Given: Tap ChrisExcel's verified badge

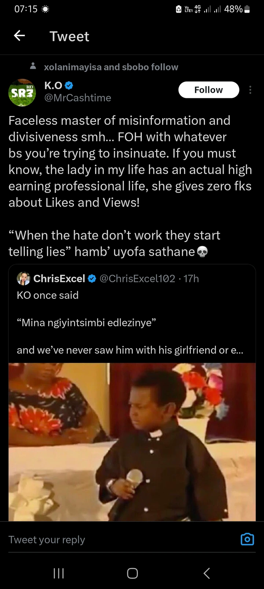Looking at the screenshot, I should 92,279.
